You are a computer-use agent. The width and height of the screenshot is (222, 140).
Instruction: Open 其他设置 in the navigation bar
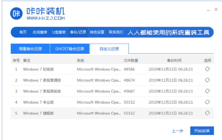(x=97, y=32)
